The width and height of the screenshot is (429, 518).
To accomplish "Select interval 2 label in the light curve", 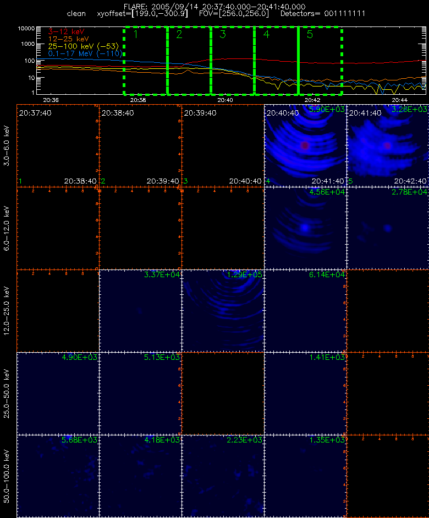I will (x=179, y=34).
